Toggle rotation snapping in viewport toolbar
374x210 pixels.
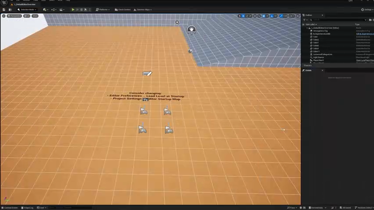[272, 16]
